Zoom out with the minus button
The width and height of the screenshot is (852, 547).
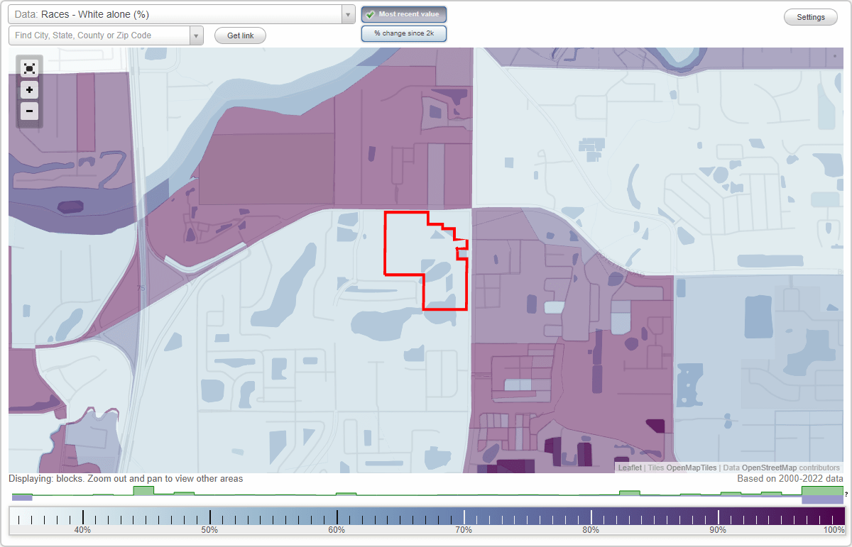(x=29, y=111)
